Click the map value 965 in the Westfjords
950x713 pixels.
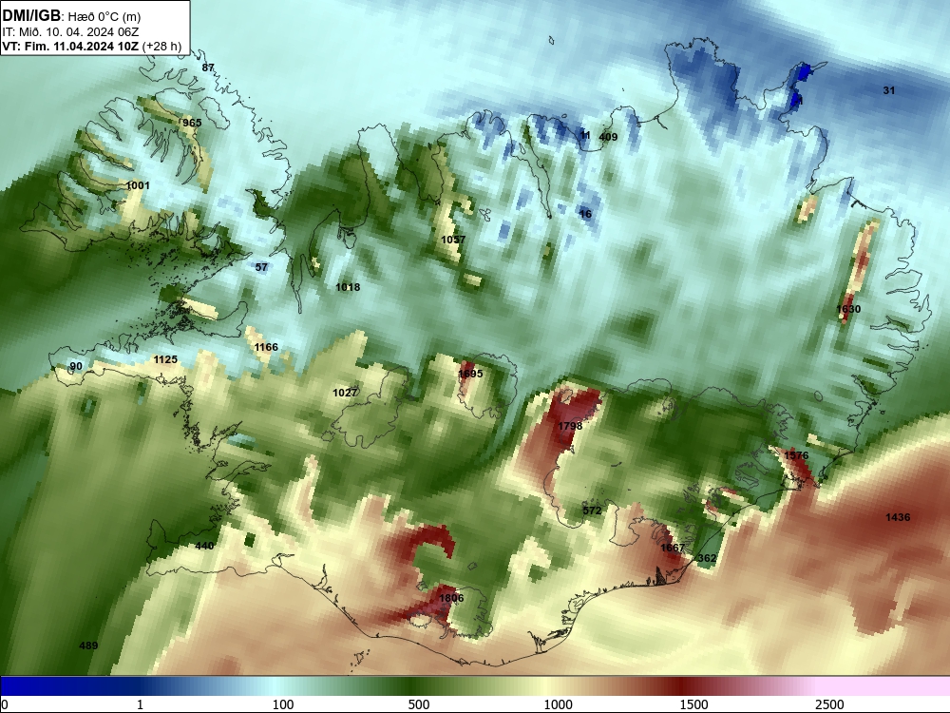pyautogui.click(x=192, y=123)
